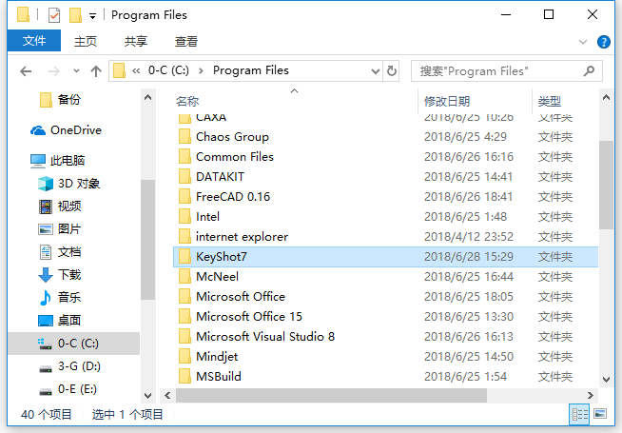
Task: Select the McNeel folder icon
Action: pyautogui.click(x=185, y=277)
